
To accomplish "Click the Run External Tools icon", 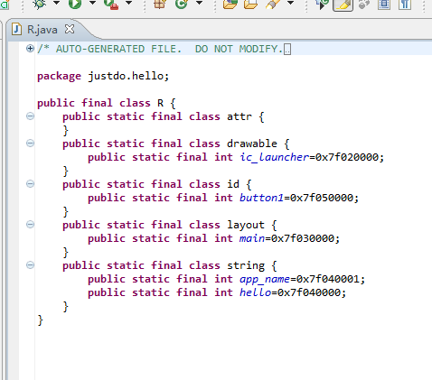I will coord(111,4).
